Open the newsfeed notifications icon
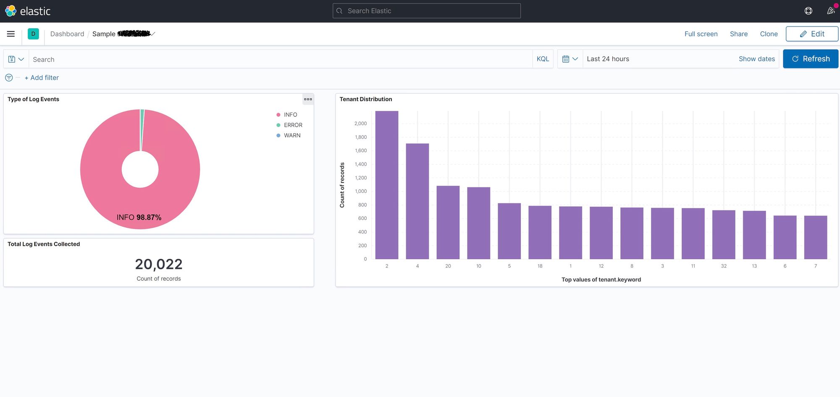 (830, 11)
